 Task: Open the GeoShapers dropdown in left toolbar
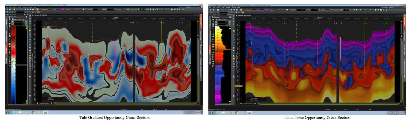coord(46,9)
